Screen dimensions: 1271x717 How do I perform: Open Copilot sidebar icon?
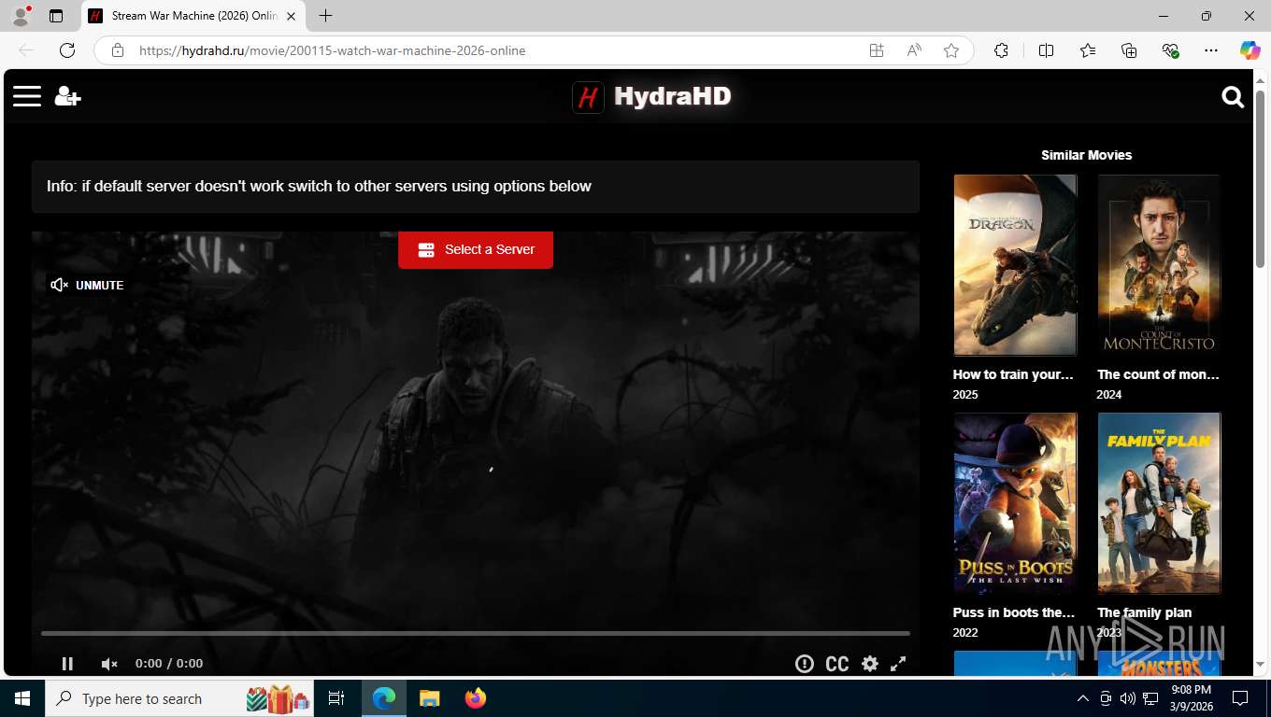[x=1250, y=50]
